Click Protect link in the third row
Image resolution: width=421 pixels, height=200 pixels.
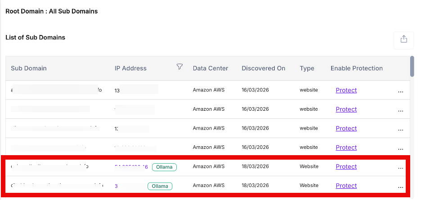coord(346,128)
